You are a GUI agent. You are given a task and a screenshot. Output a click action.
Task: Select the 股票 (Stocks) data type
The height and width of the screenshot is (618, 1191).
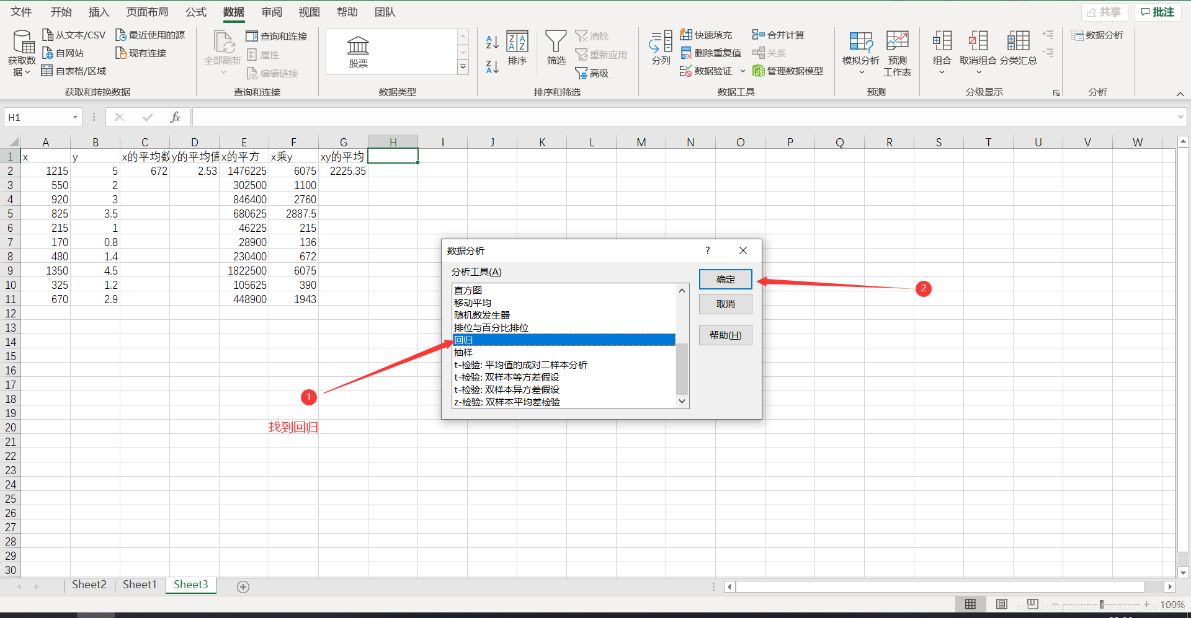[358, 52]
